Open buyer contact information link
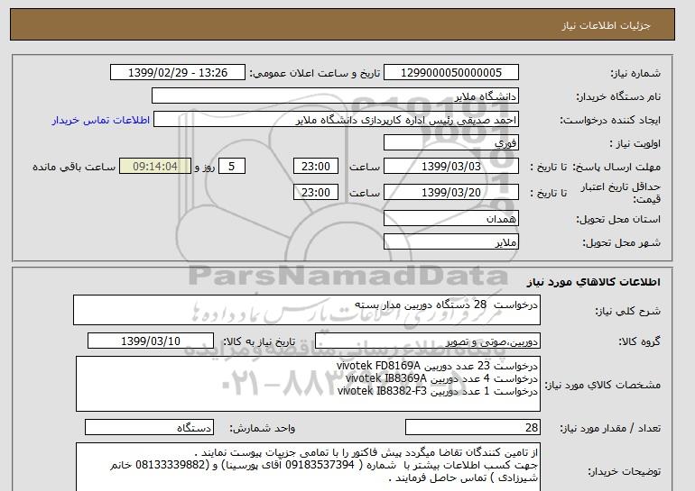 [x=101, y=121]
